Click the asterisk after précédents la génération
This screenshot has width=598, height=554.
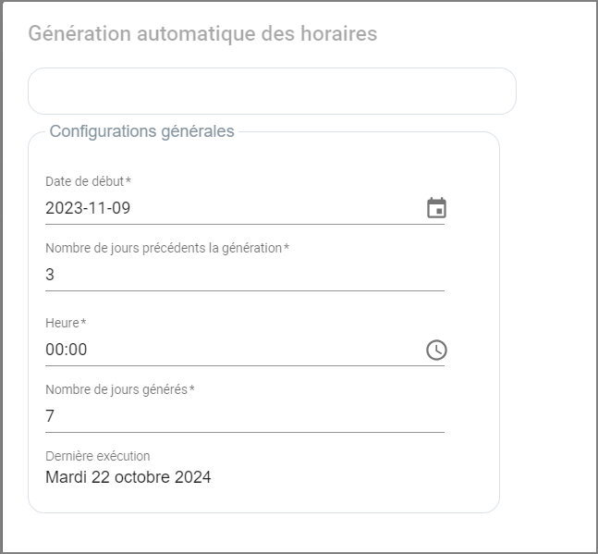click(x=287, y=247)
